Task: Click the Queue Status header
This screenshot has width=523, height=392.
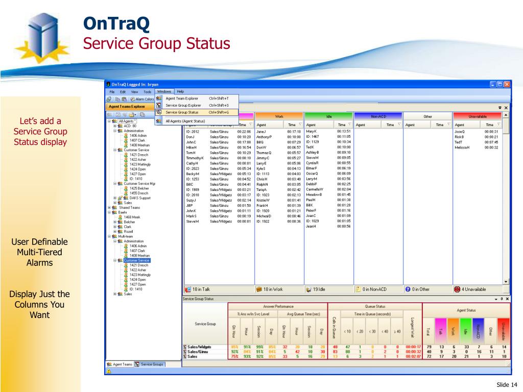Action: (375, 306)
